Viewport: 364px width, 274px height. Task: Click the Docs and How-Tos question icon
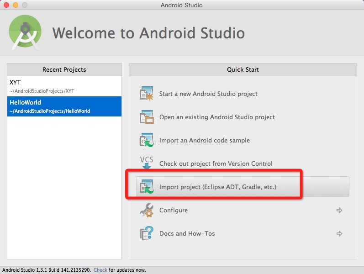(147, 233)
